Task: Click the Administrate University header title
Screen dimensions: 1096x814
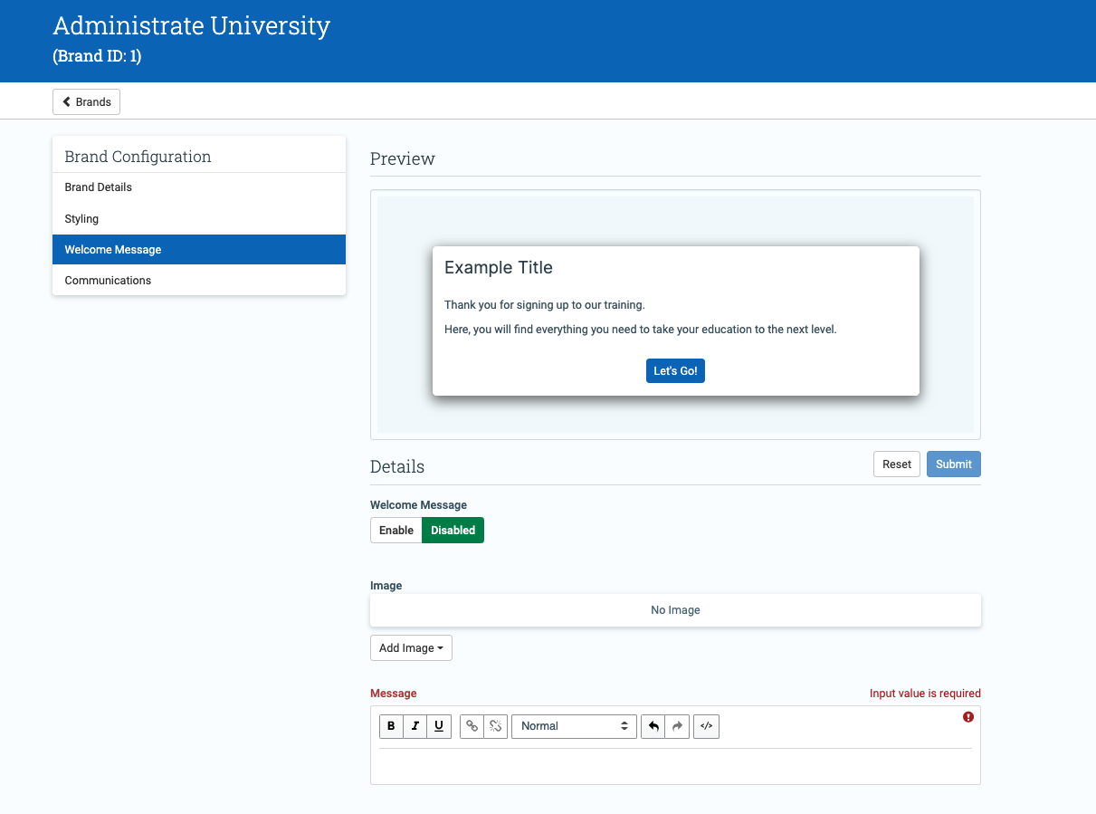Action: [x=192, y=25]
